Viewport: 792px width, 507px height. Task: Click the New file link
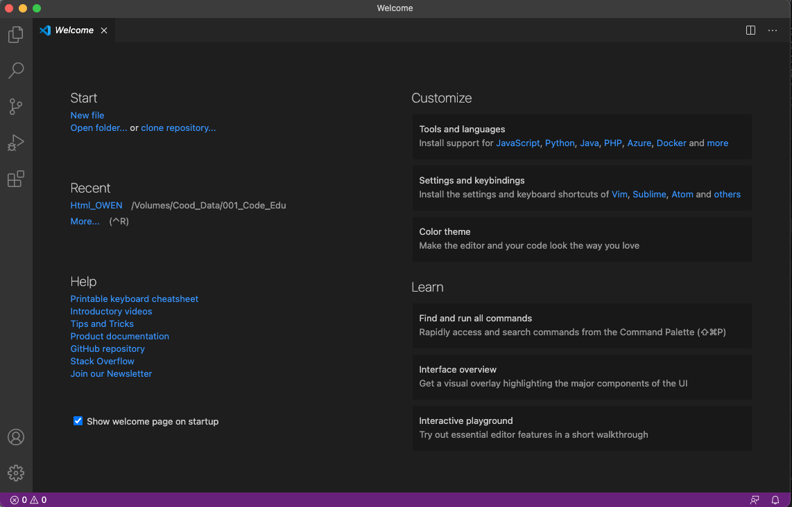(x=87, y=115)
